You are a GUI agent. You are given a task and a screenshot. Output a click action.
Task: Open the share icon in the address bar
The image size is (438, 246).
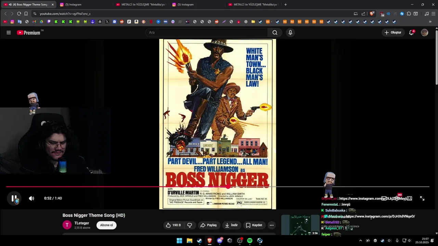pos(363,14)
